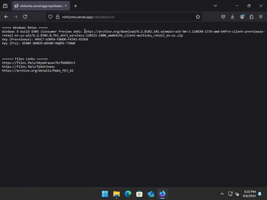Open Firefox View tab overview icon
This screenshot has height=200, width=267.
click(x=5, y=6)
